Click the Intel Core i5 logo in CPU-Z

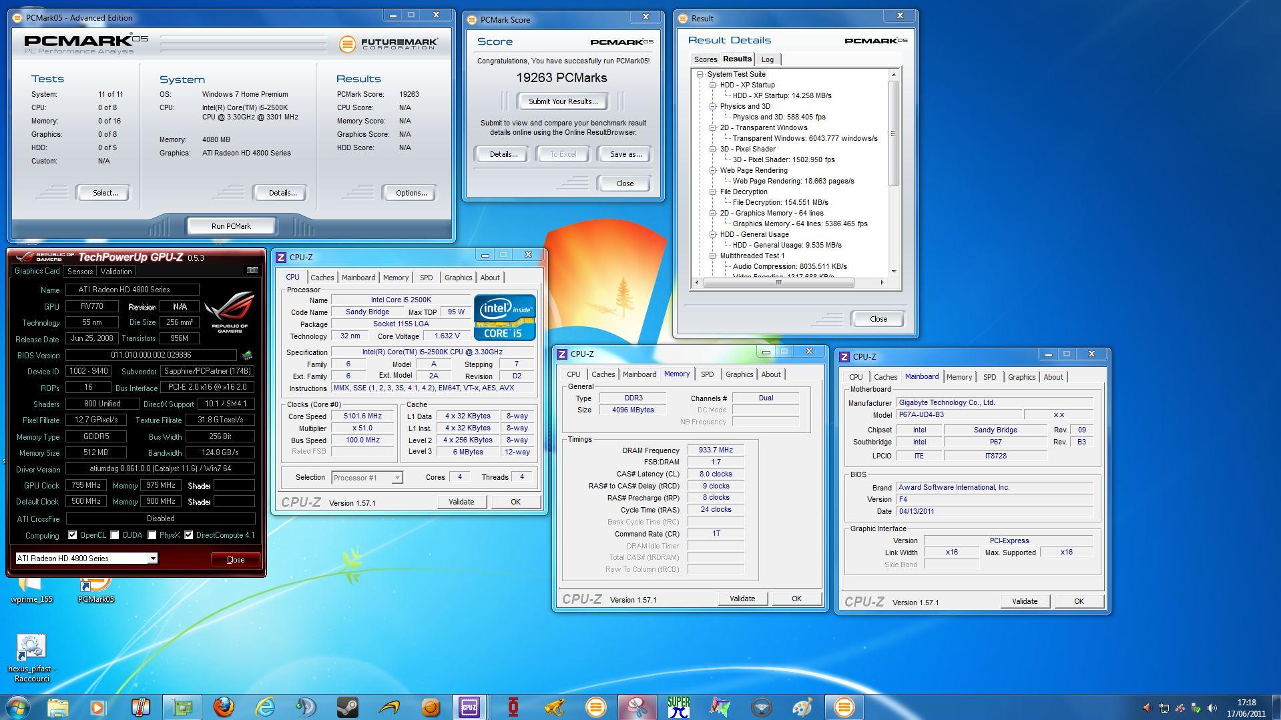click(505, 317)
